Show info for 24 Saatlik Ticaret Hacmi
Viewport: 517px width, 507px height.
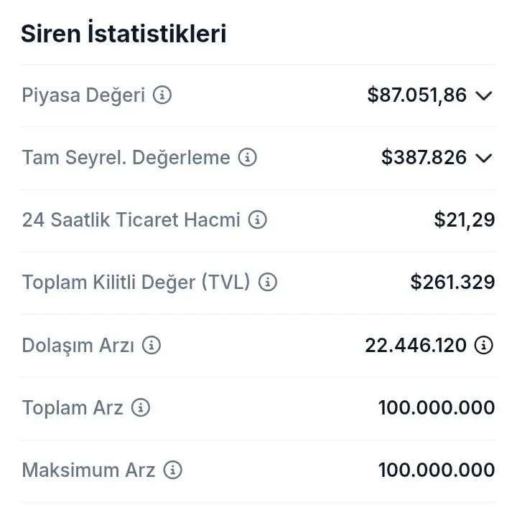(x=257, y=219)
